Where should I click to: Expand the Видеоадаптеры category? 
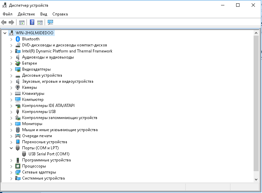pyautogui.click(x=11, y=69)
